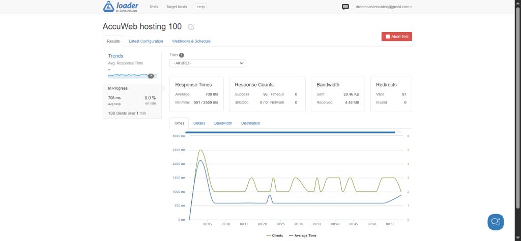
Task: Open the Tests menu item
Action: pos(153,7)
